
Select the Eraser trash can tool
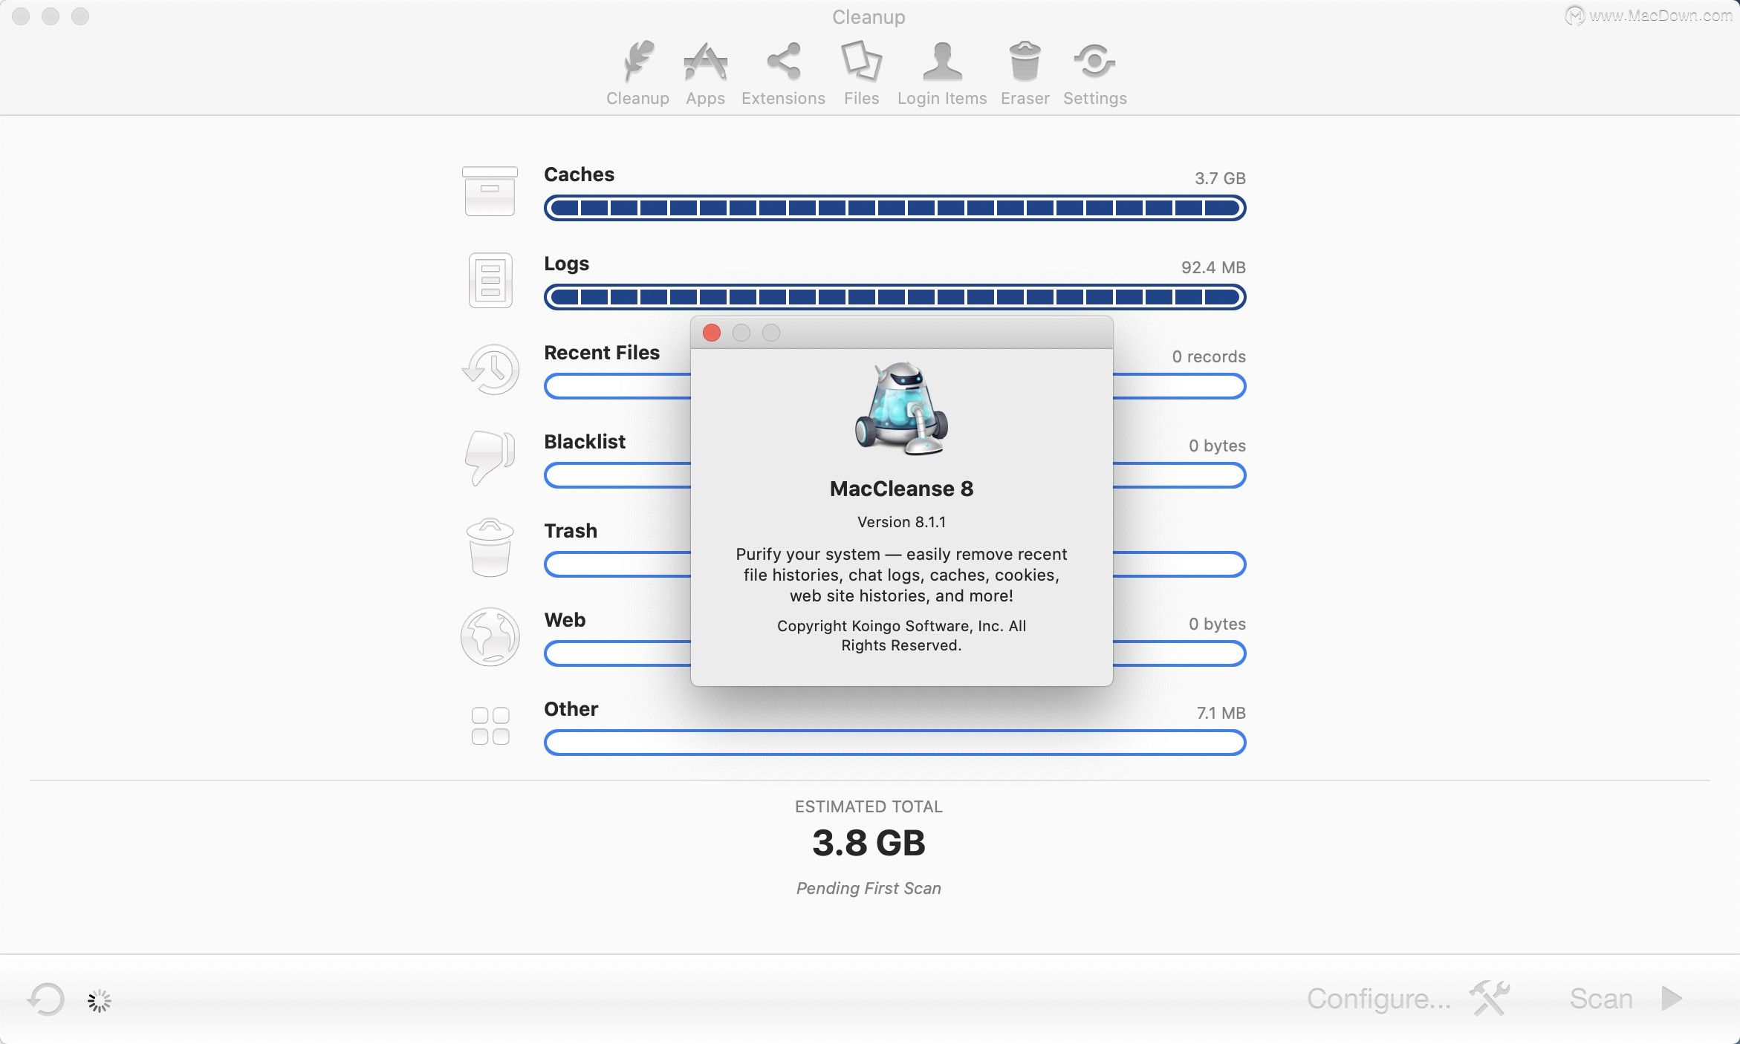pos(1025,74)
